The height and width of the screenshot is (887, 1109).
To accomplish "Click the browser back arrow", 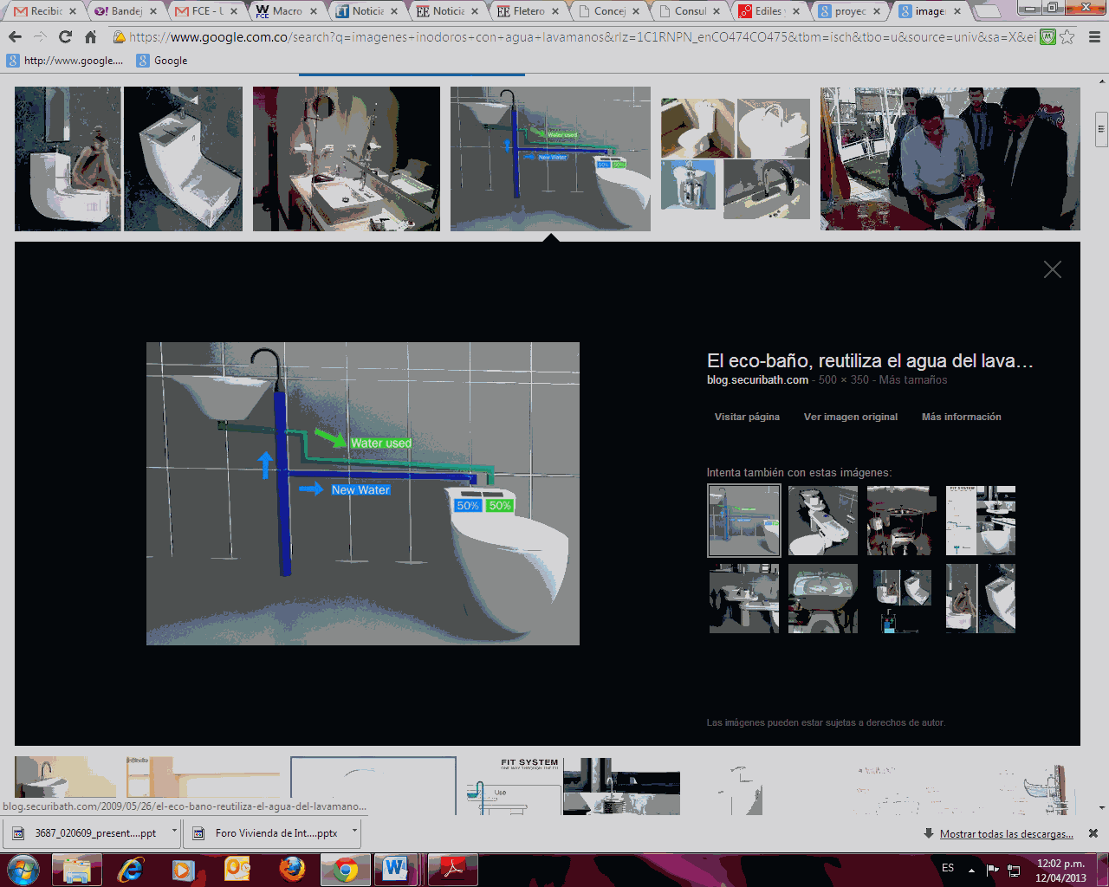I will coord(15,37).
